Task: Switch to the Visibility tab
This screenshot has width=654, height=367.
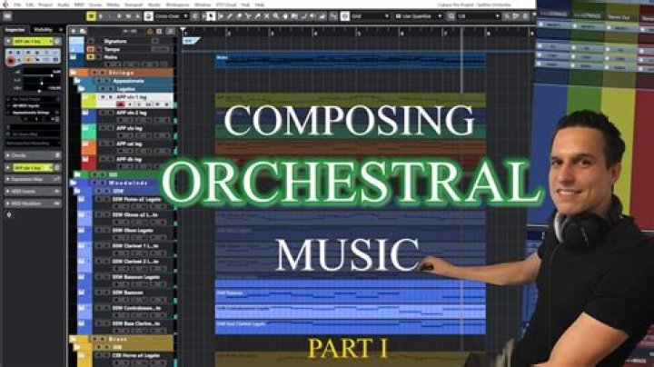Action: click(x=43, y=30)
